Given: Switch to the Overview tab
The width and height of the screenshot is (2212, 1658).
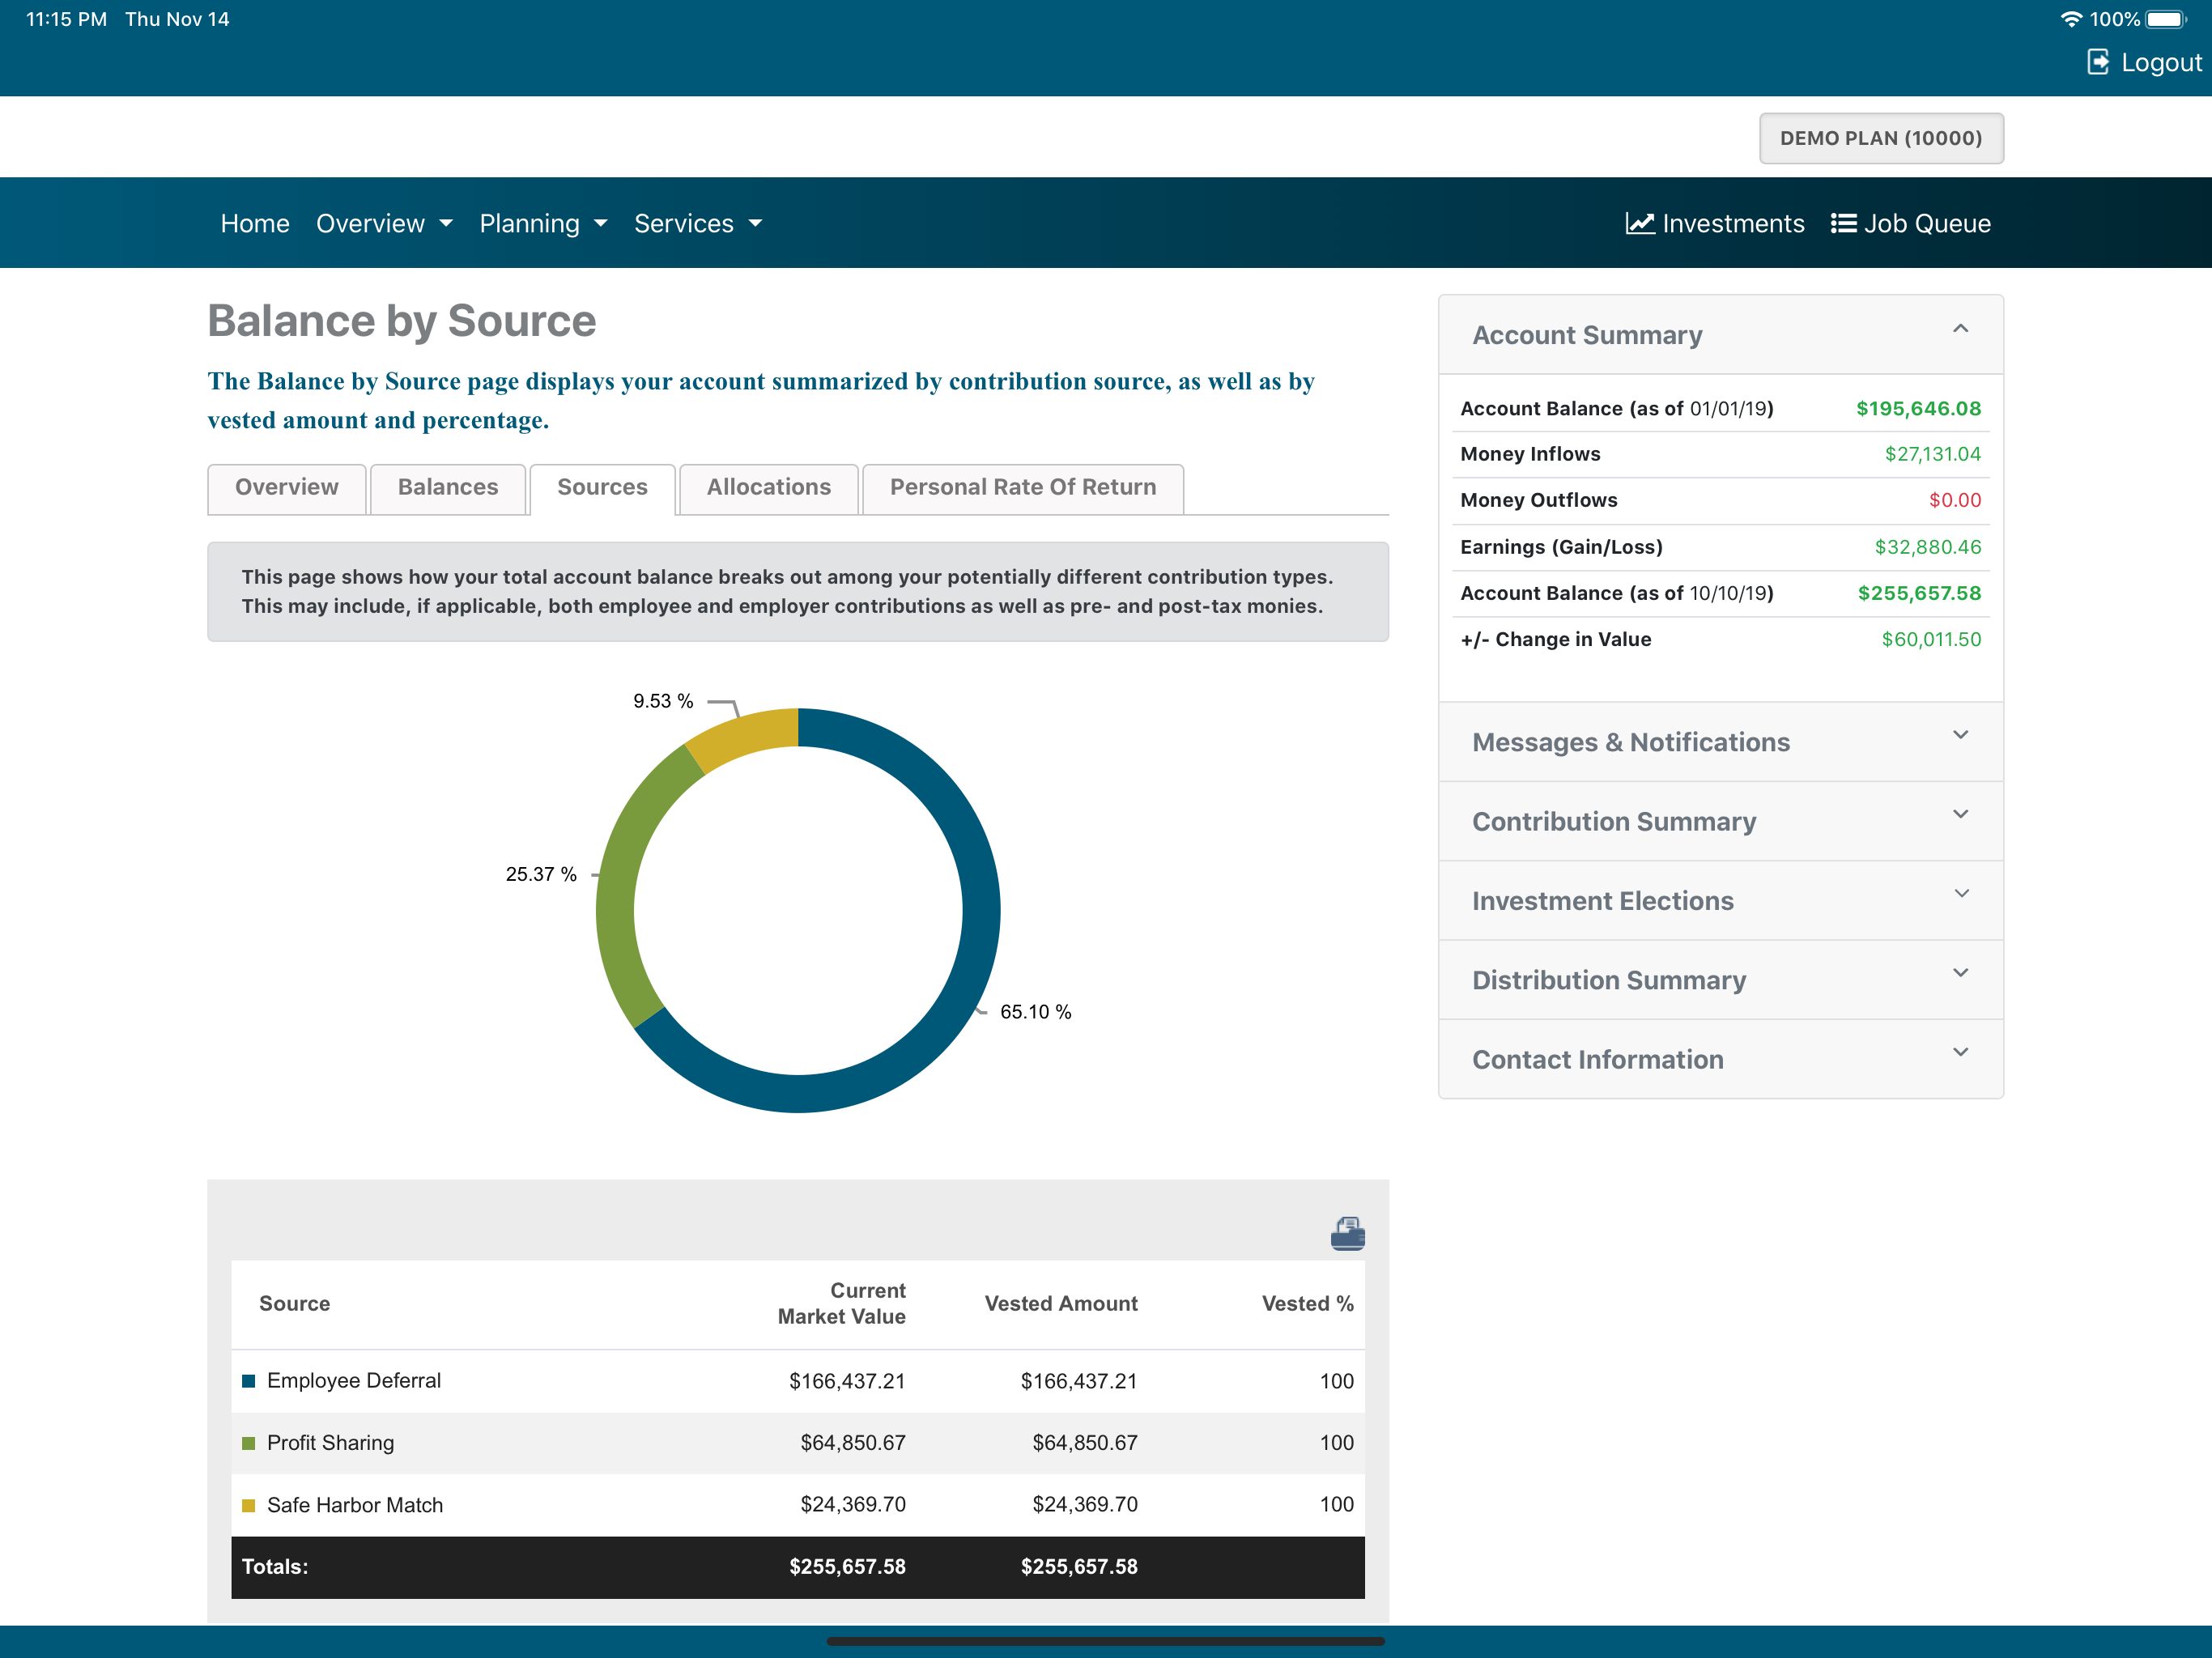Looking at the screenshot, I should click(287, 488).
